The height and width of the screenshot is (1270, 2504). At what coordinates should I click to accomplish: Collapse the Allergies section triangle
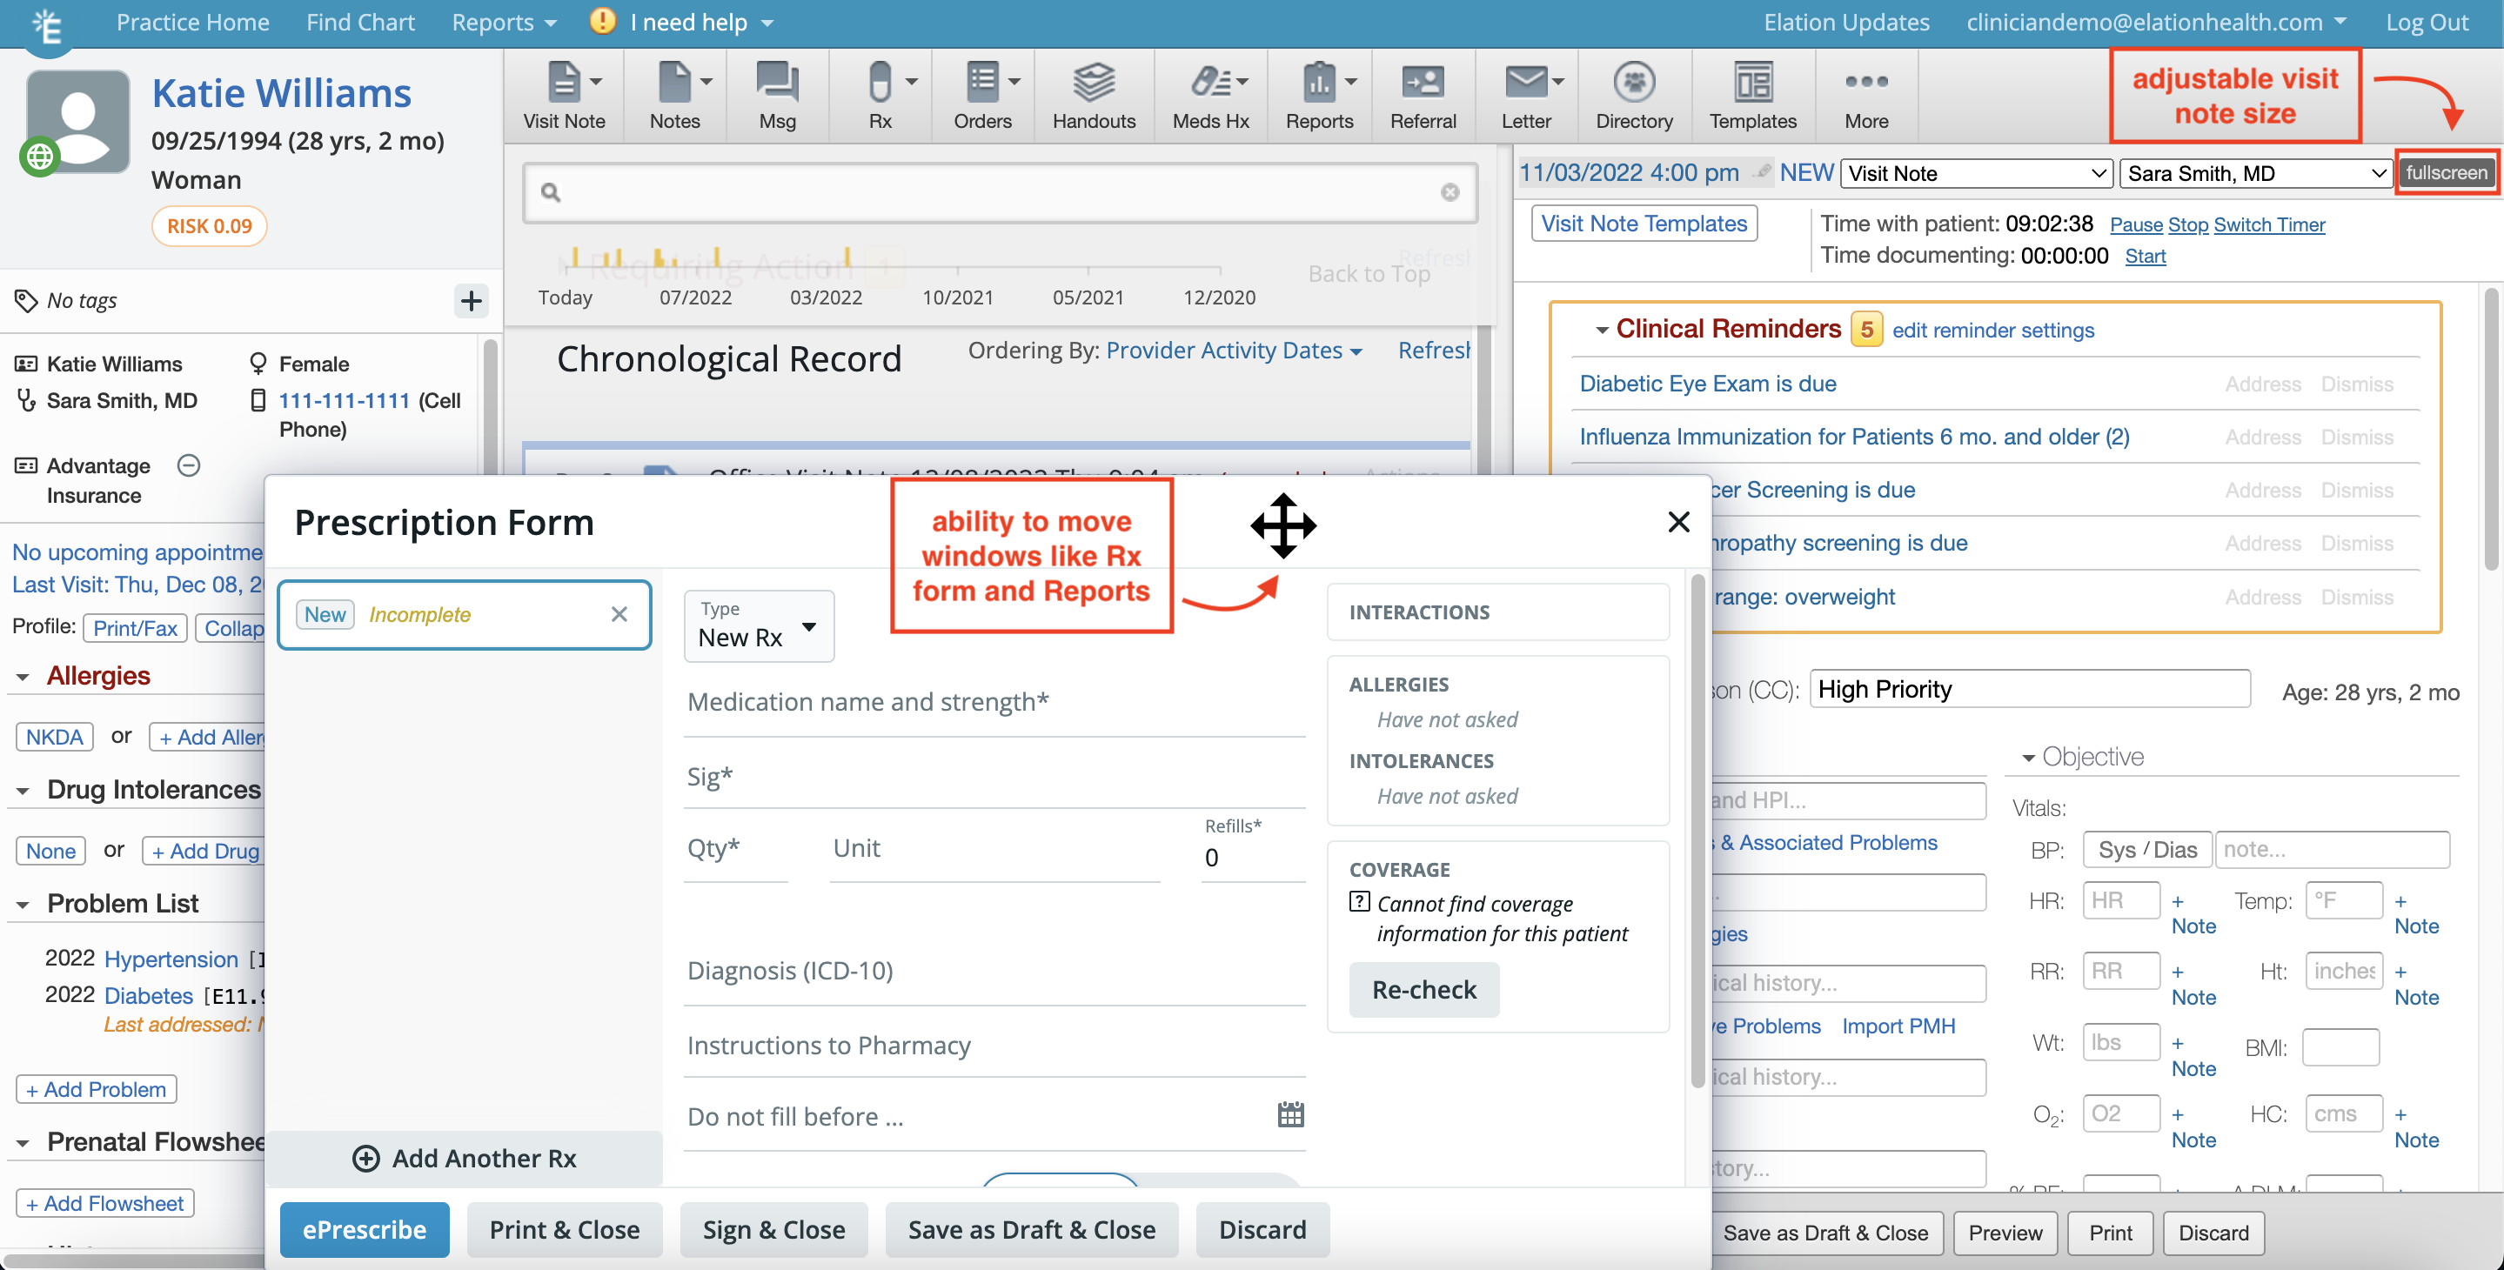click(23, 676)
